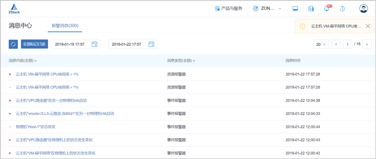Open start date calendar picker icon
Screen dimensions: 376x159
click(x=94, y=44)
